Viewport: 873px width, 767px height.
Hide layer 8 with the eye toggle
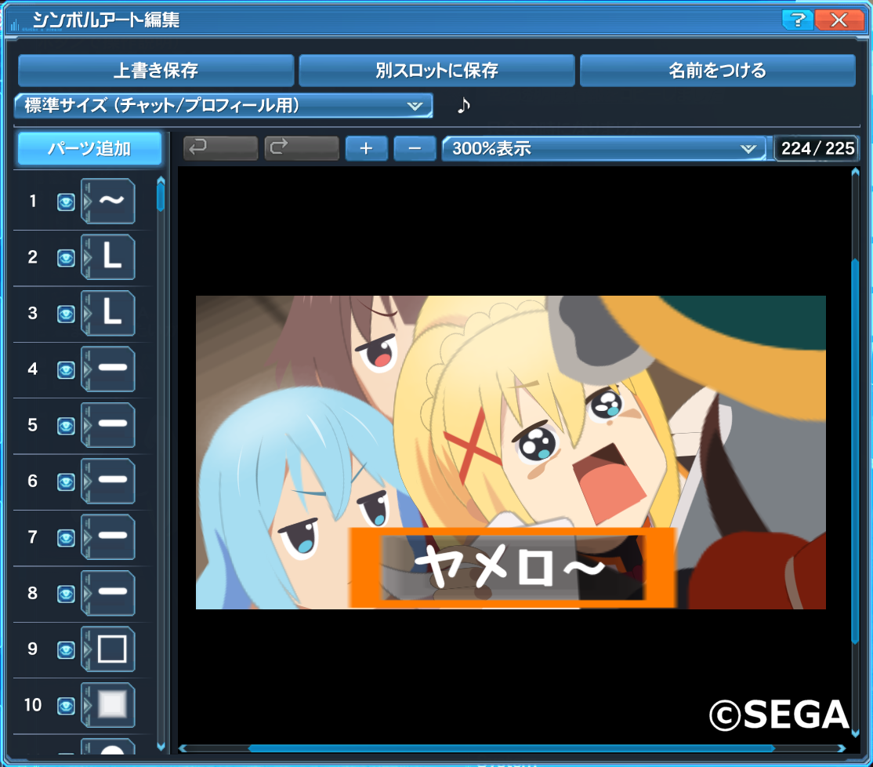tap(66, 594)
